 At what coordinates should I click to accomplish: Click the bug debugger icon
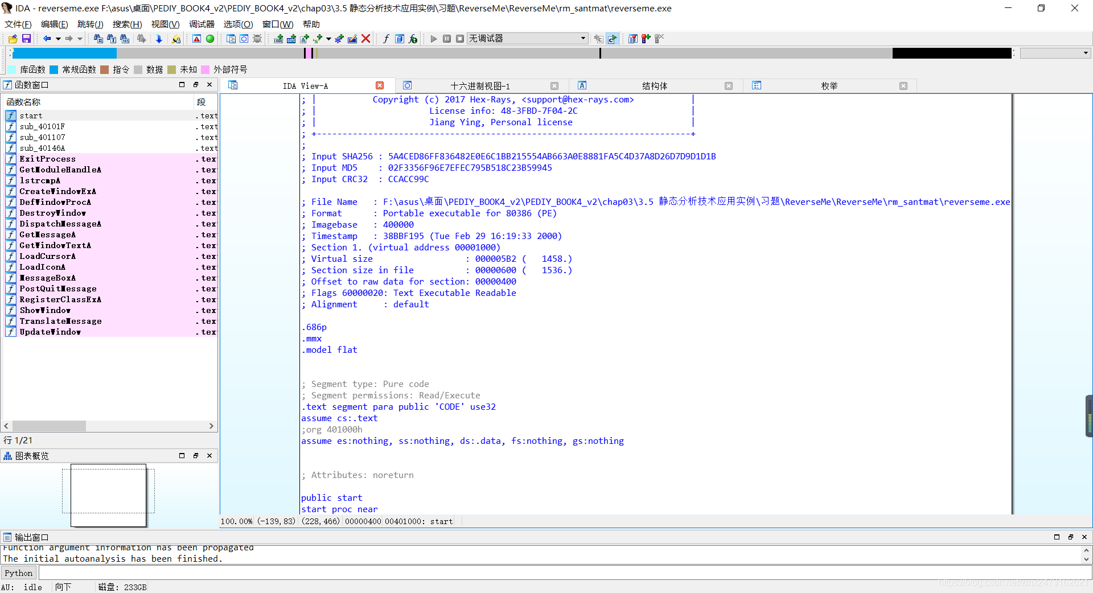(257, 39)
